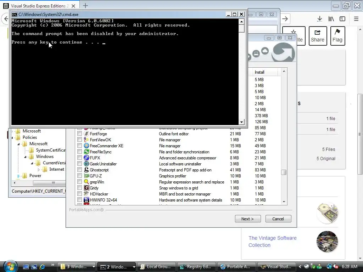Click the Ghostscript app icon
The width and height of the screenshot is (363, 272).
coord(86,170)
